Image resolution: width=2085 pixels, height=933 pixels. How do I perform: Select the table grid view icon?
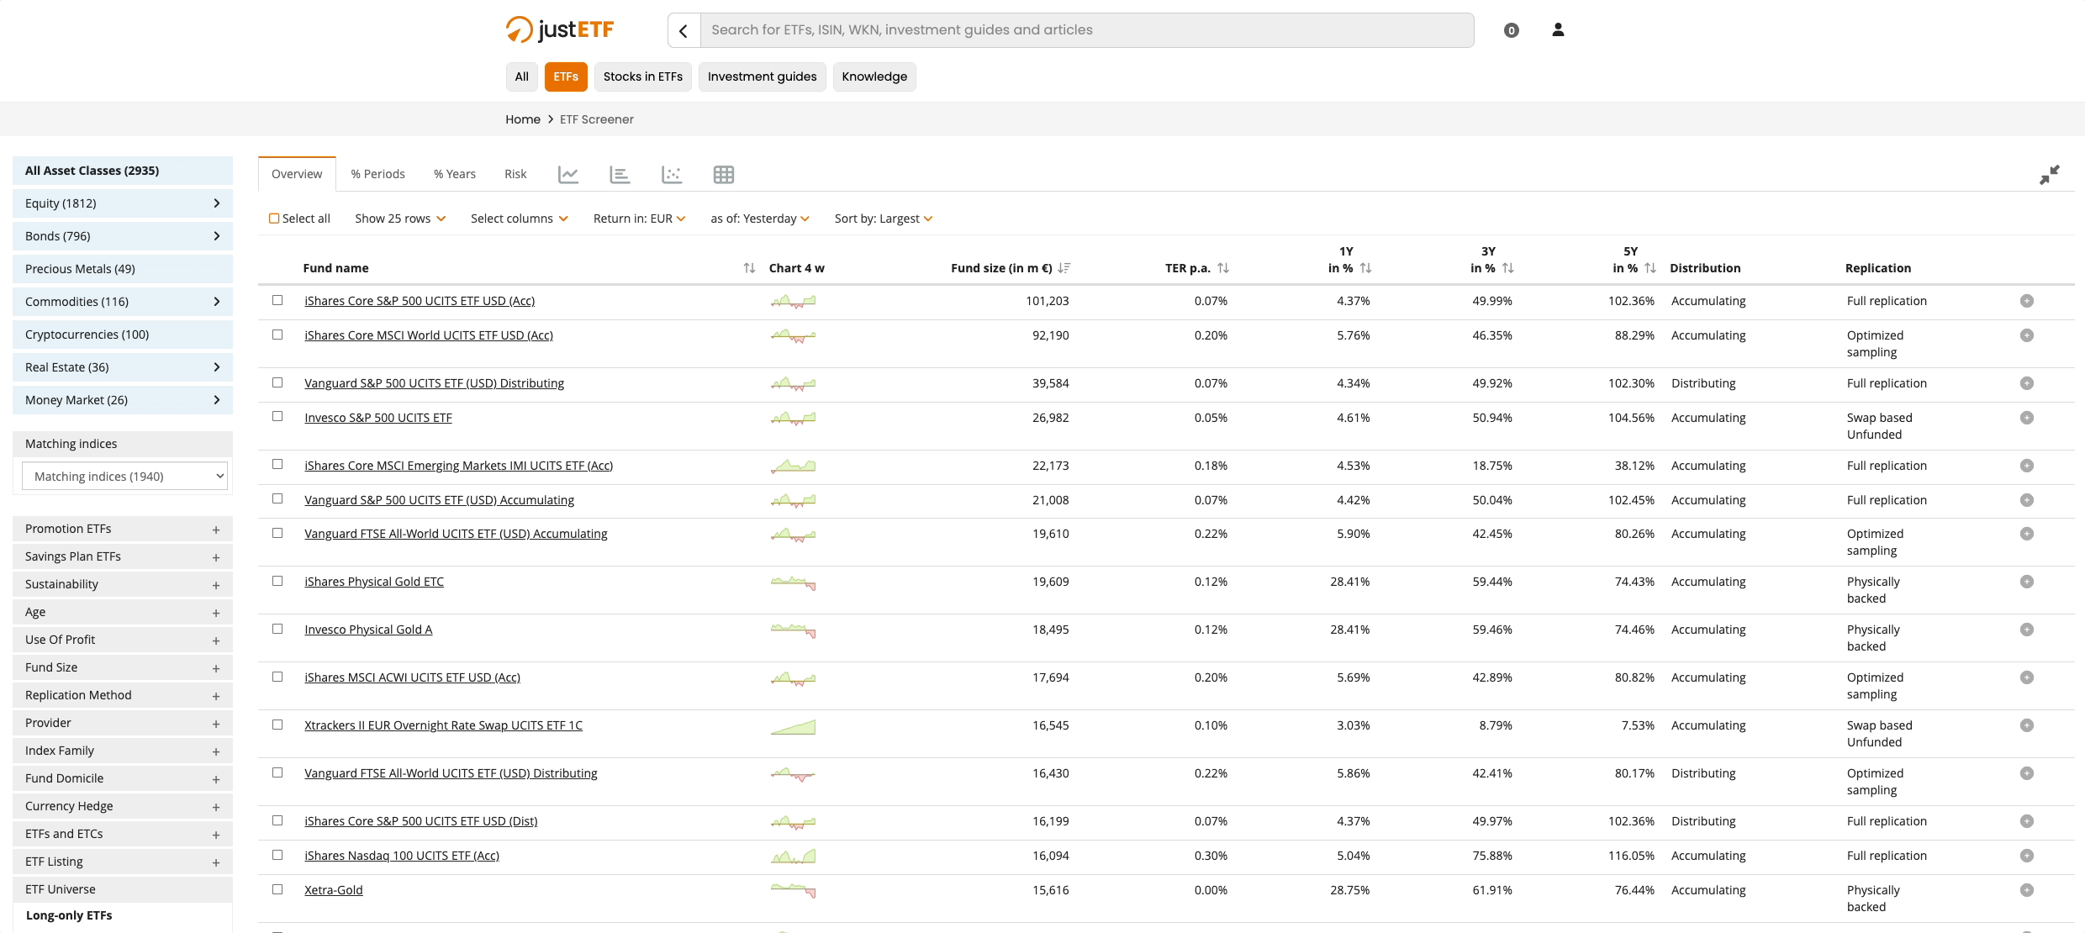click(x=723, y=175)
